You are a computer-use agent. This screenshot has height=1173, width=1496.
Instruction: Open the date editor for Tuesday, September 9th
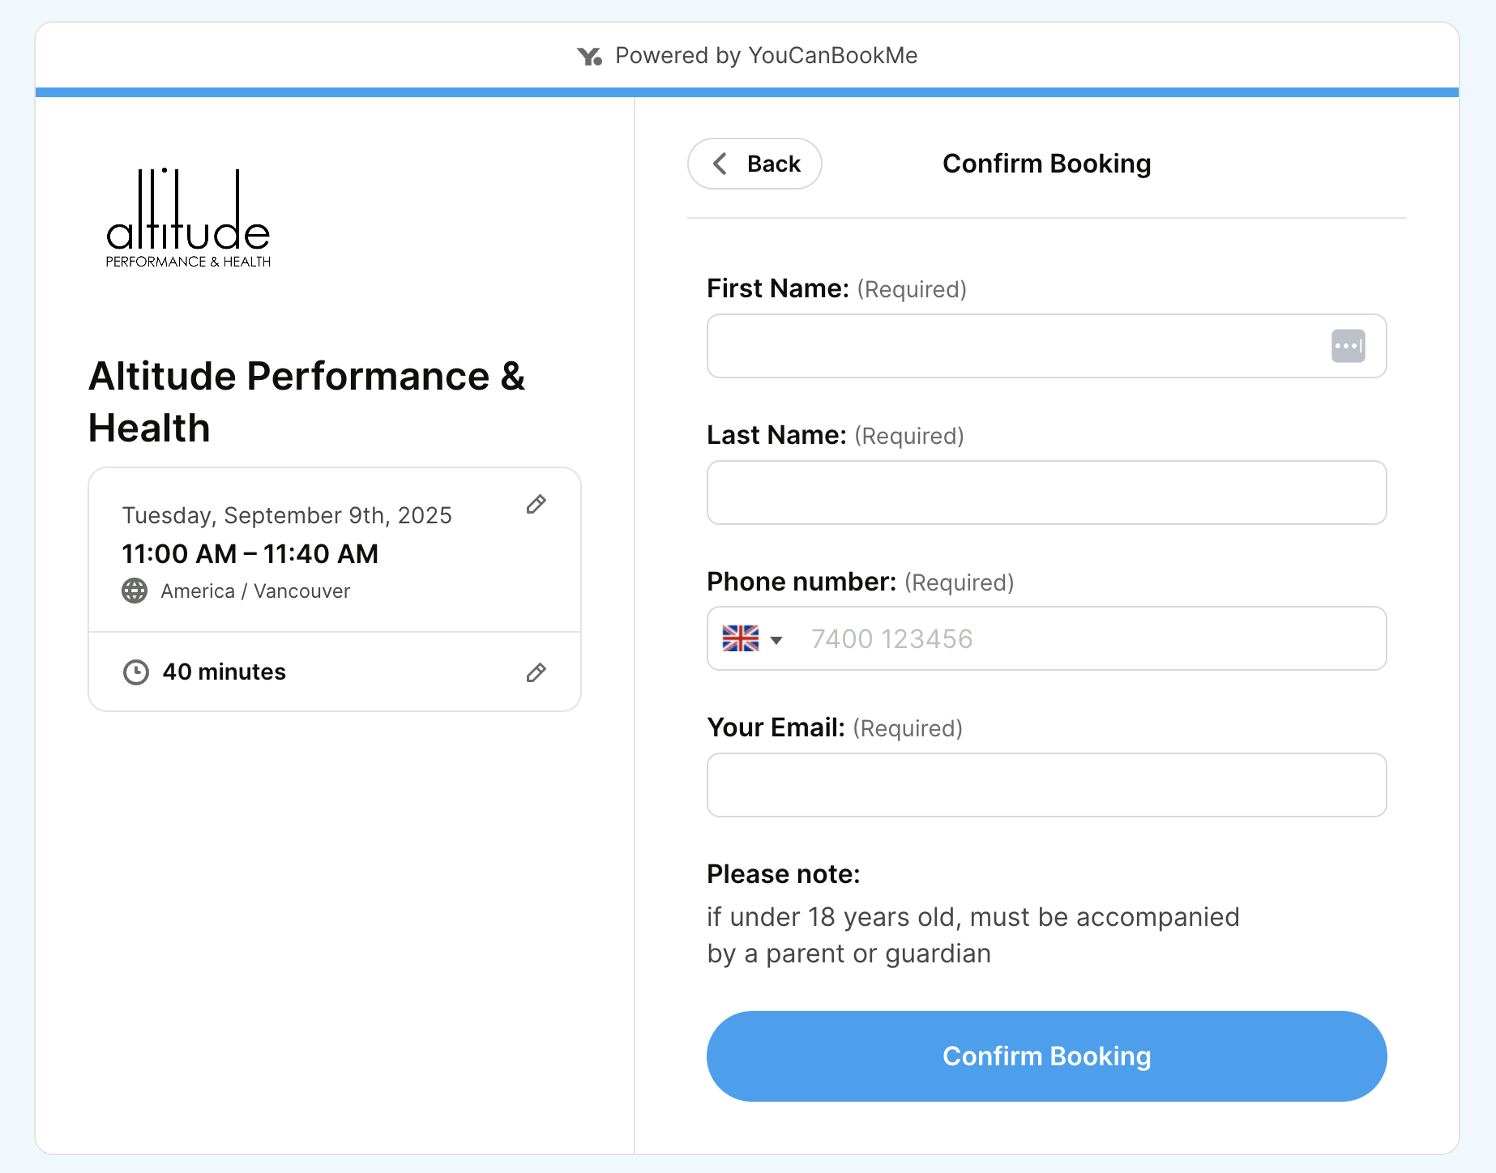[x=536, y=505]
